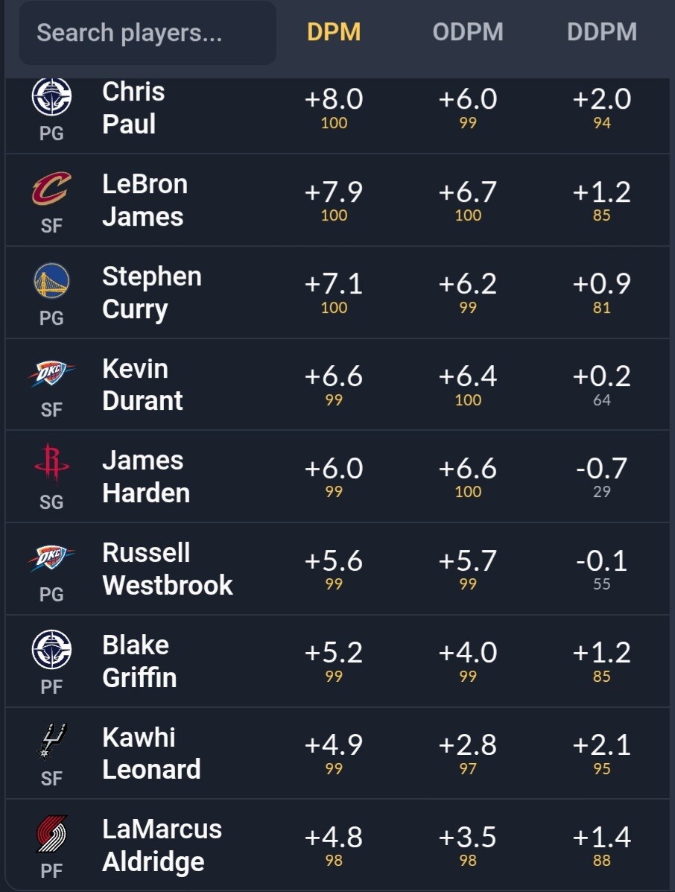Screen dimensions: 675x892
Task: Select Kawhi Leonard's +2.1 DDPM value
Action: pos(602,745)
